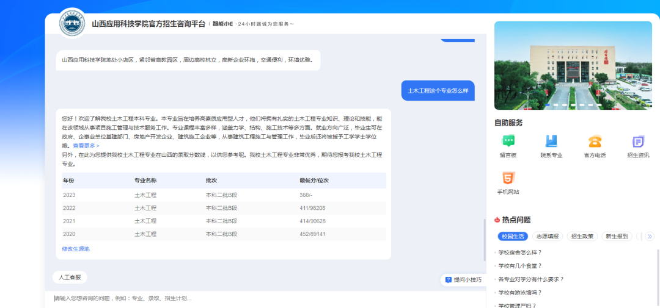Screen dimensions: 660x308
Task: Click the university logo in header
Action: 73,23
